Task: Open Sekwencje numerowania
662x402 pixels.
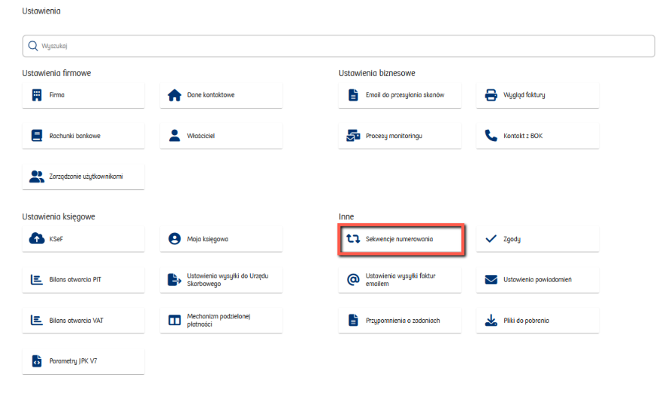Action: click(x=401, y=239)
